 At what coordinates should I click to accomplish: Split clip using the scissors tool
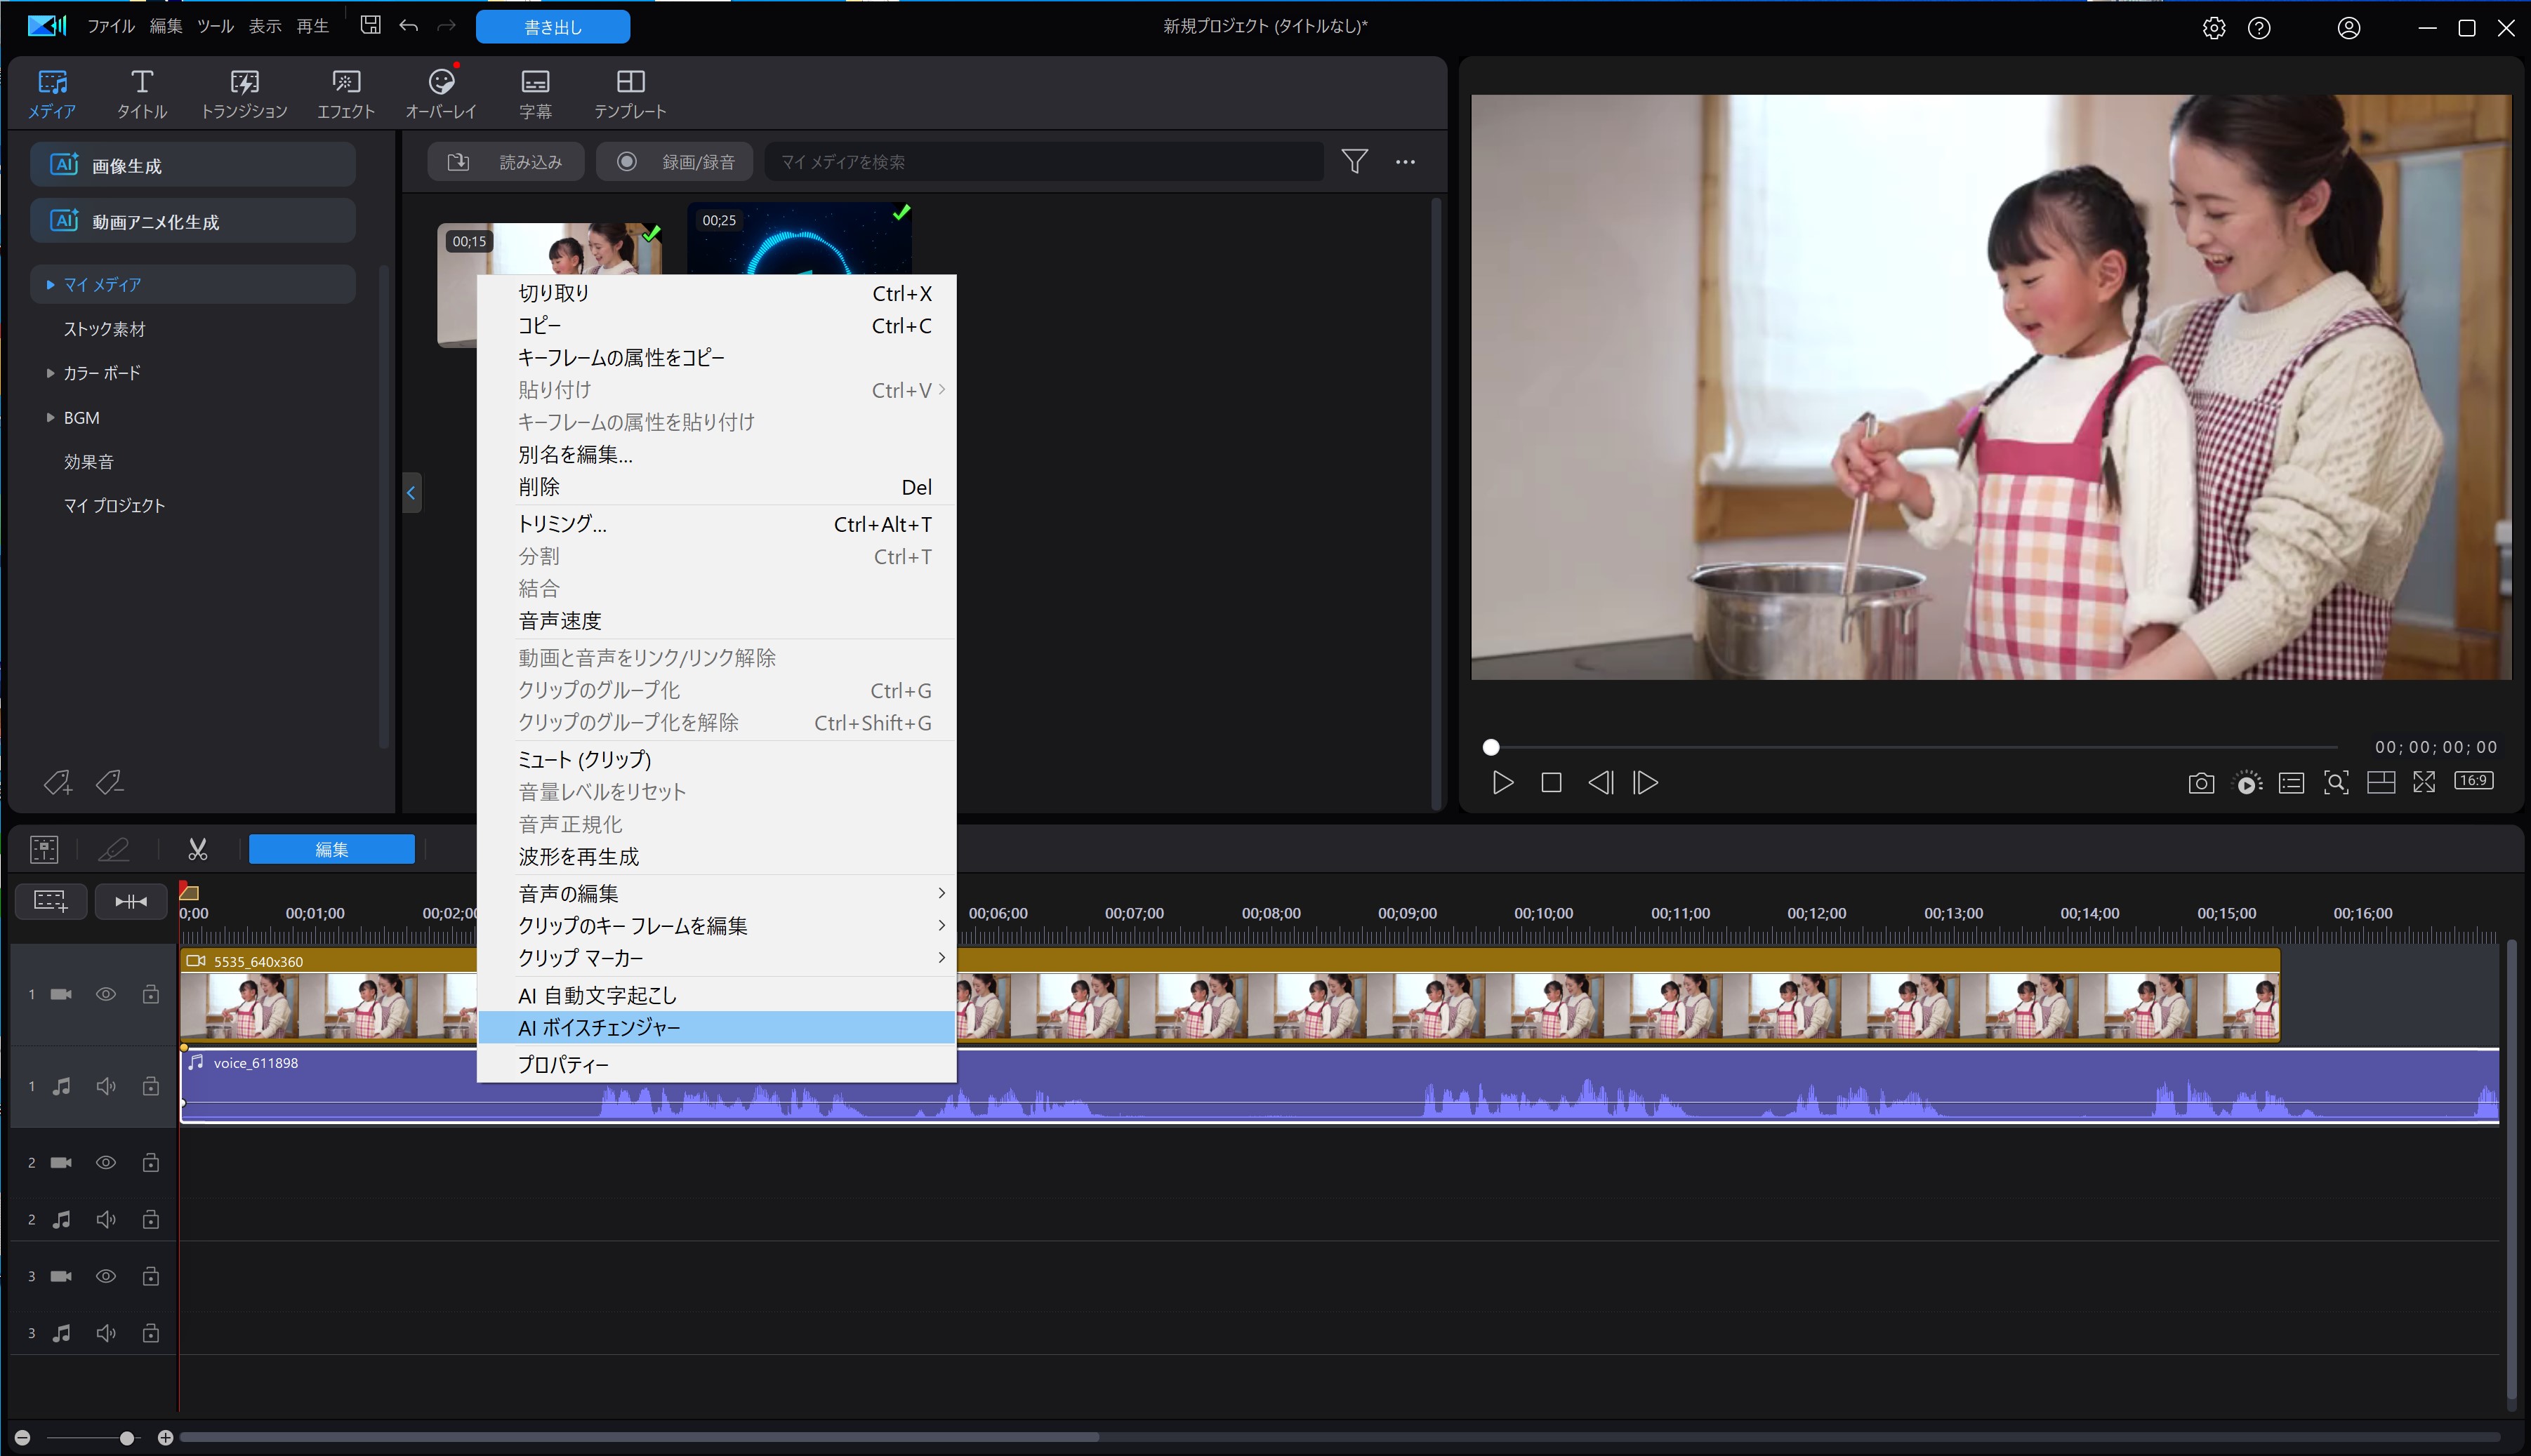pyautogui.click(x=198, y=849)
